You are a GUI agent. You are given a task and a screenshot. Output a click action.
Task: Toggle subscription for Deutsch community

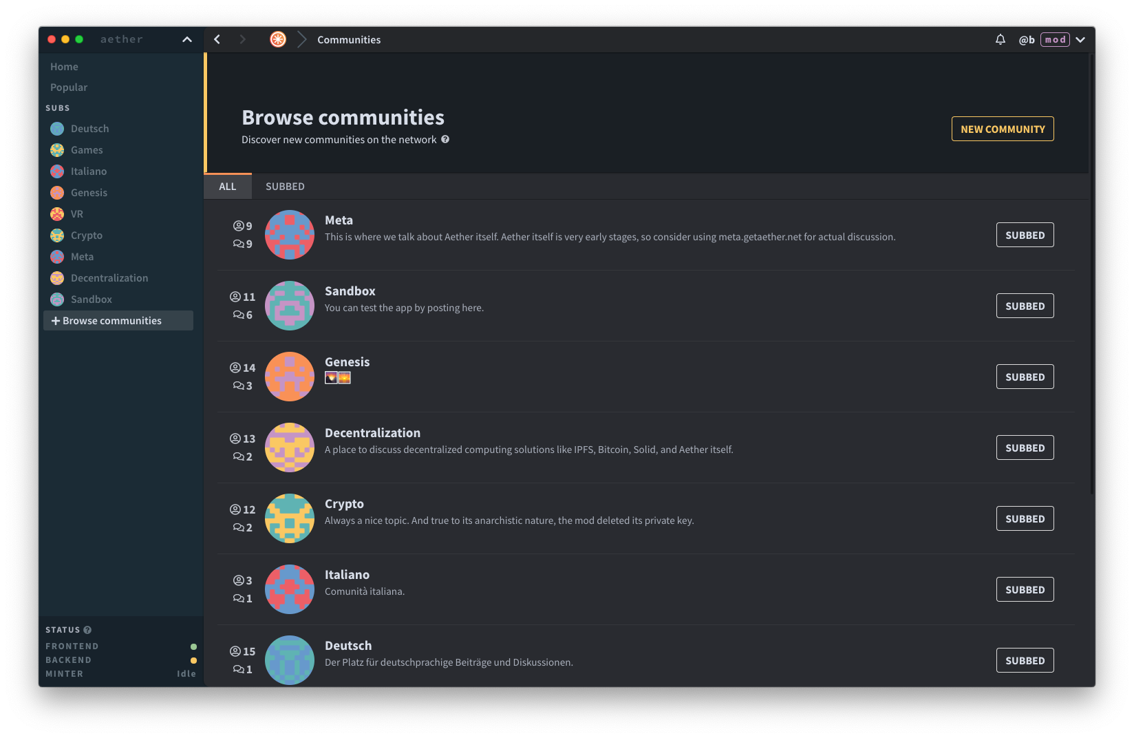pos(1025,660)
